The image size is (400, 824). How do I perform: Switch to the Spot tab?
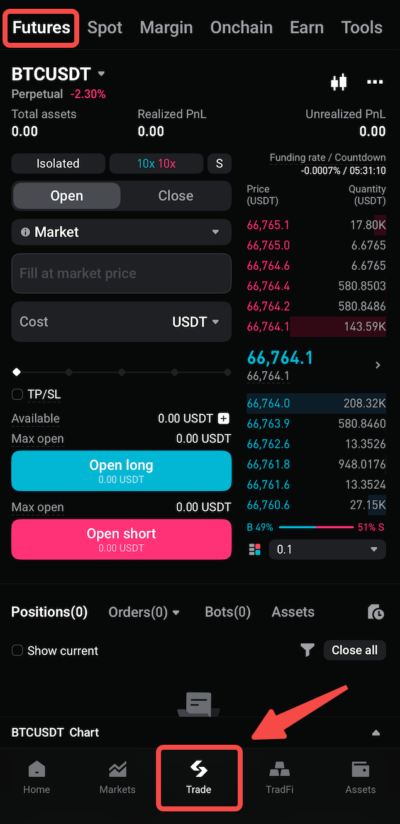point(104,27)
